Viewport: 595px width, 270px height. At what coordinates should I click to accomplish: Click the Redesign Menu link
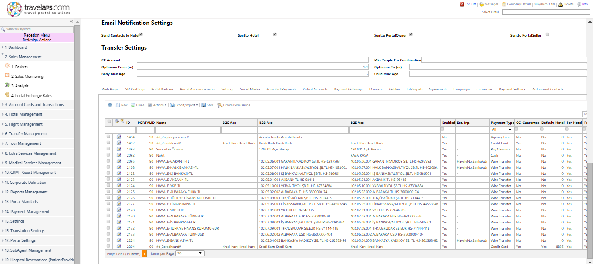point(37,35)
